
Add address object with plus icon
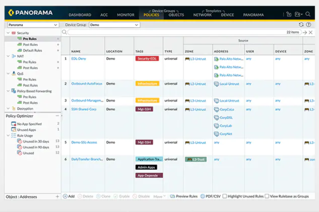(x=57, y=196)
